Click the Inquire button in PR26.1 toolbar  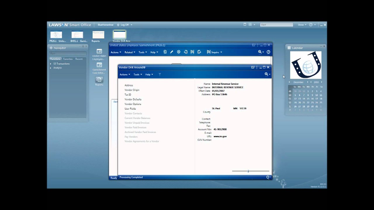point(213,52)
